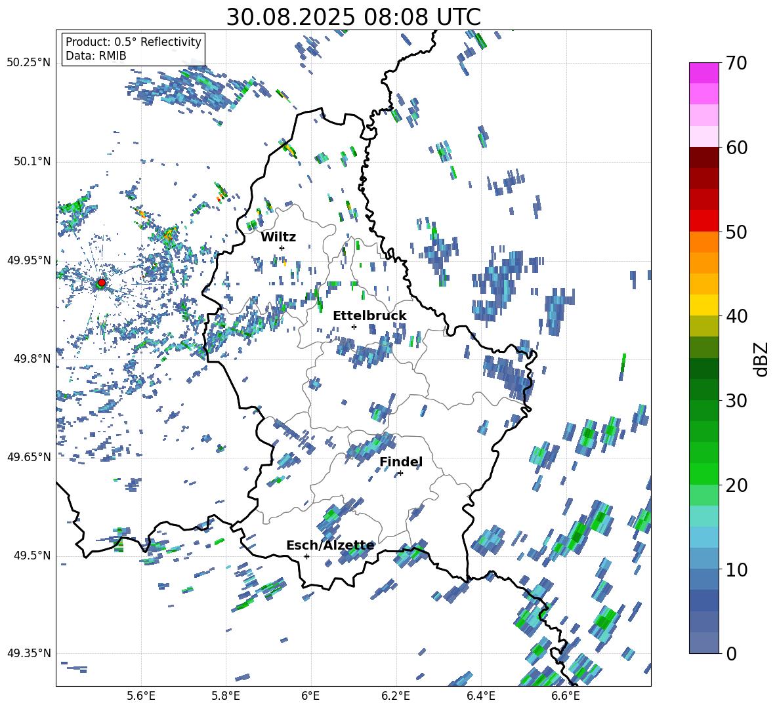This screenshot has height=709, width=777.
Task: Click the 20 colorbar tick value
Action: click(736, 485)
